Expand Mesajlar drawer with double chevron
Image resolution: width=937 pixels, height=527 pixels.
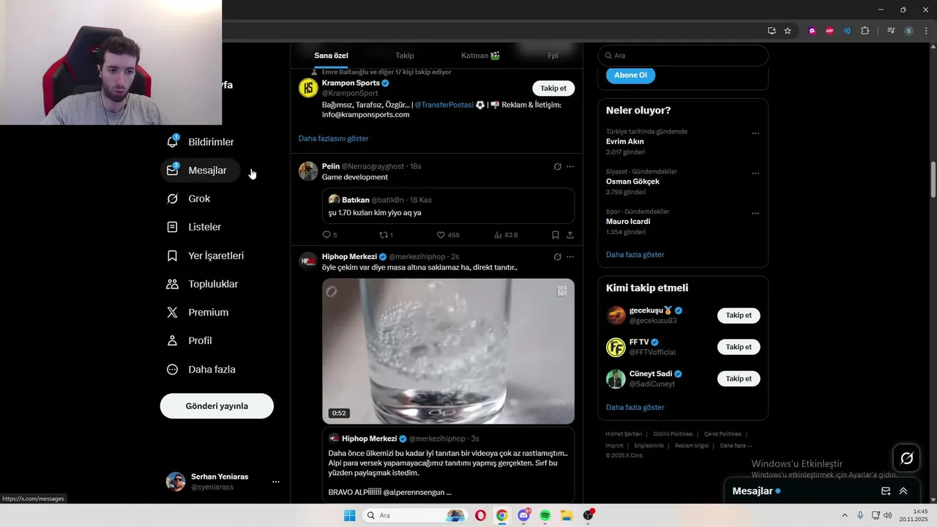click(903, 491)
